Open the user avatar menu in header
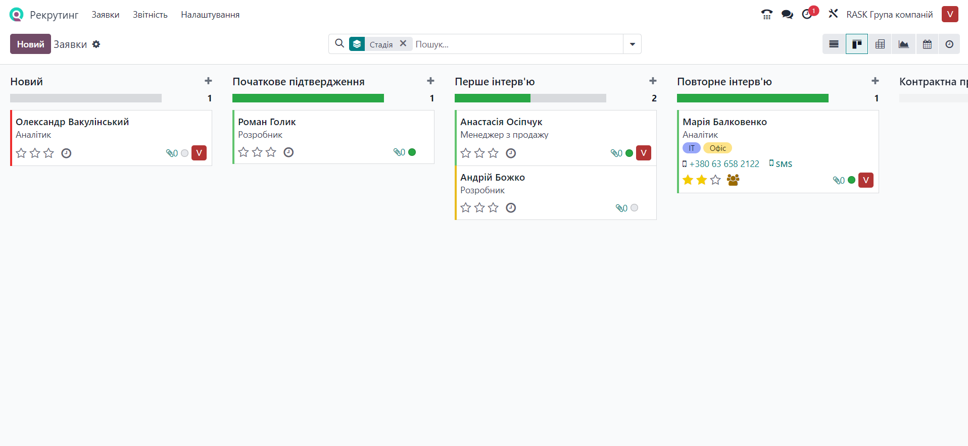968x446 pixels. (950, 14)
